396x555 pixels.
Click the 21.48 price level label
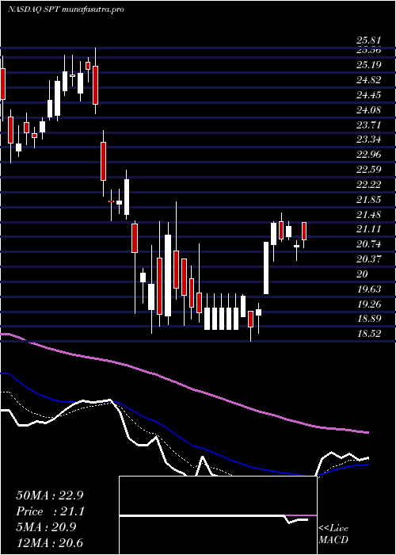click(x=368, y=214)
